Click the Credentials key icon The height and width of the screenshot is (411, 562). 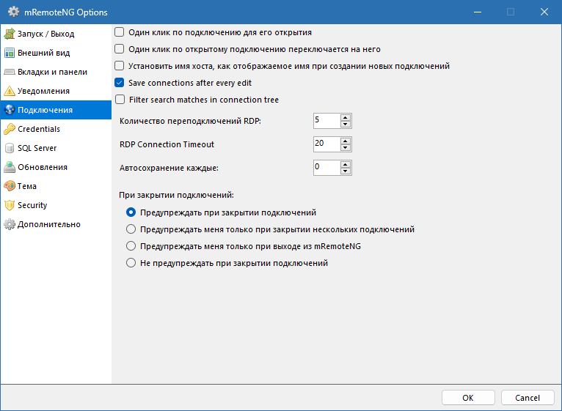[x=10, y=129]
